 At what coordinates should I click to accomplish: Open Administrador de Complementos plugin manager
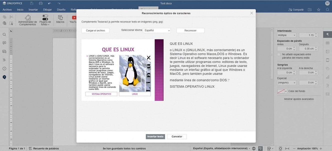28,20
